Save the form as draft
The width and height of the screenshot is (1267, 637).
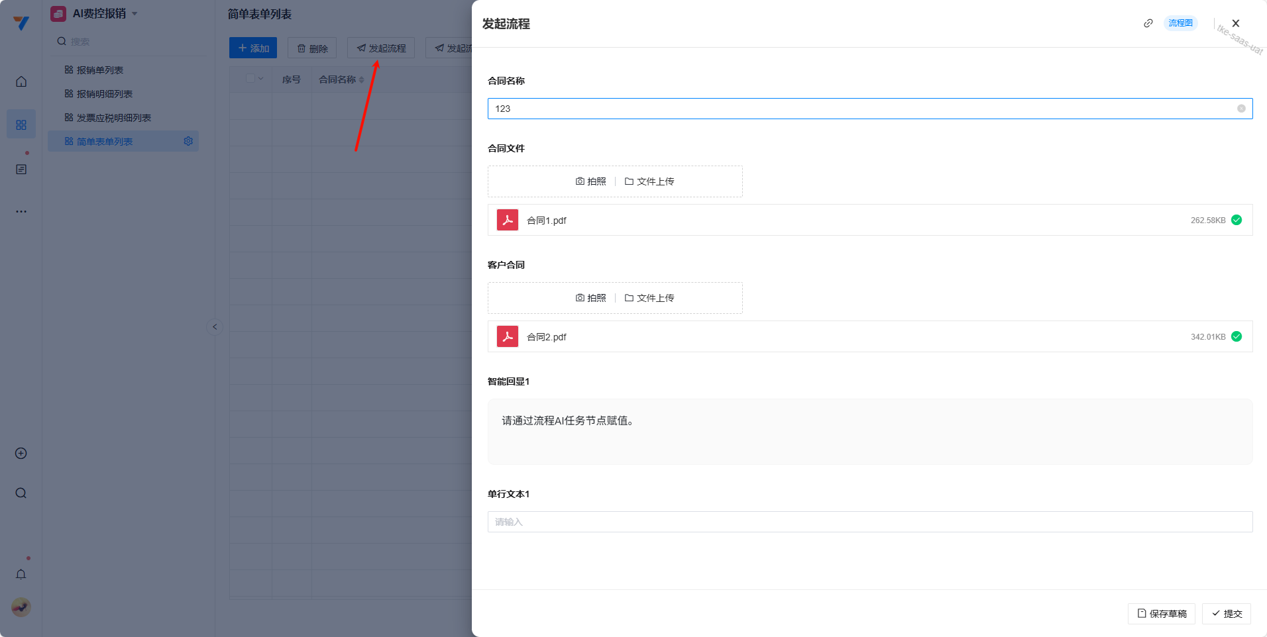pos(1161,614)
